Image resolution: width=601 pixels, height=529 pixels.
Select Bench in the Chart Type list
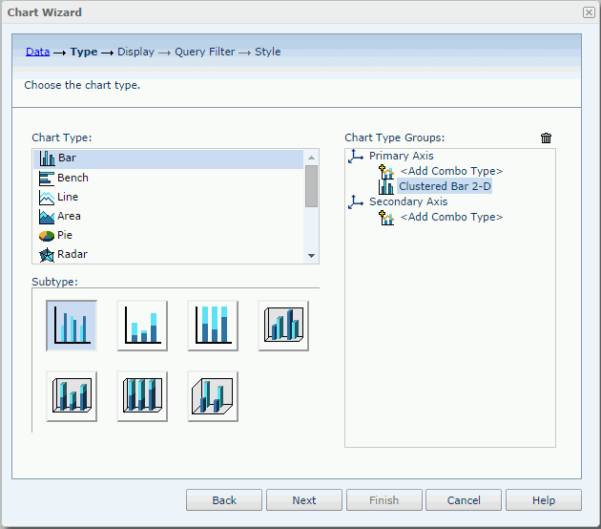pyautogui.click(x=168, y=178)
